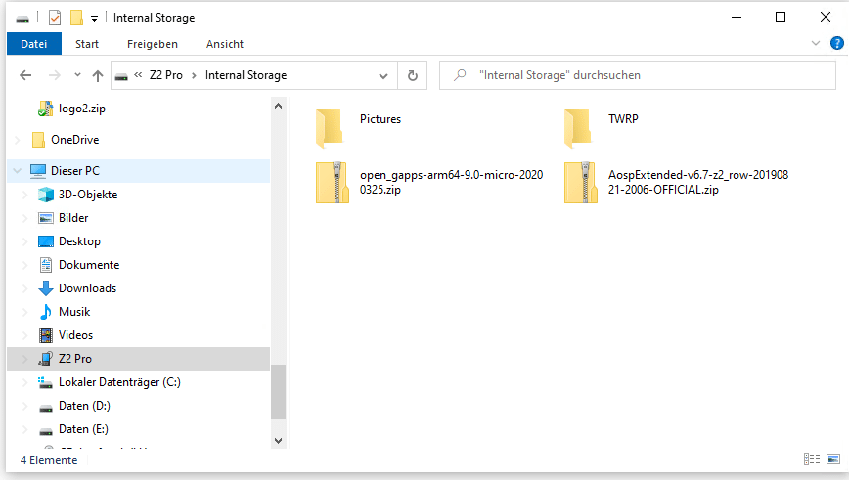The height and width of the screenshot is (480, 849).
Task: Collapse the Dieser PC tree node
Action: (18, 171)
